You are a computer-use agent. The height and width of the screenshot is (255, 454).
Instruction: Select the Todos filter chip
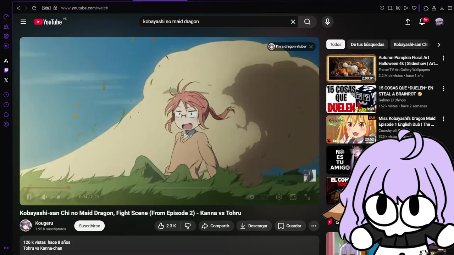tap(336, 45)
